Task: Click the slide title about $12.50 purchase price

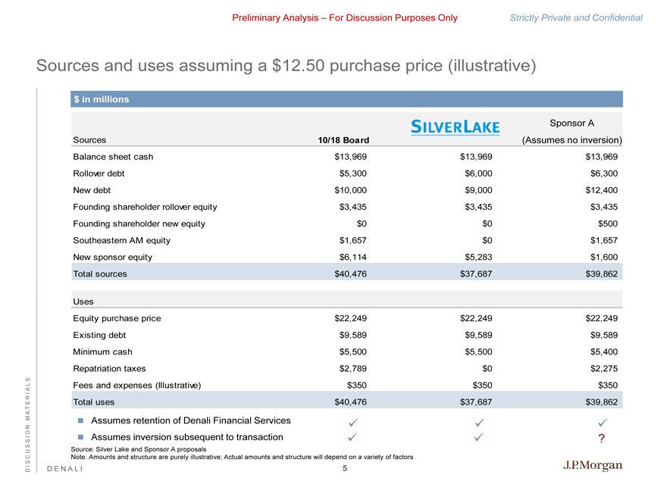Action: click(x=287, y=66)
